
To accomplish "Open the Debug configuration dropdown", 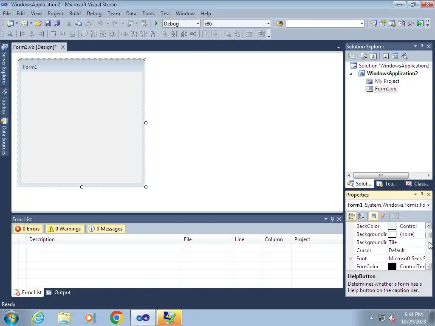I will pos(198,24).
